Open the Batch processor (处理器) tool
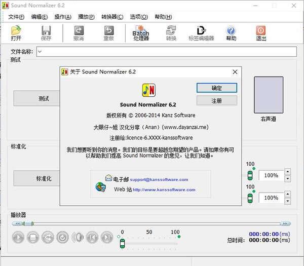The image size is (304, 266). click(x=141, y=33)
